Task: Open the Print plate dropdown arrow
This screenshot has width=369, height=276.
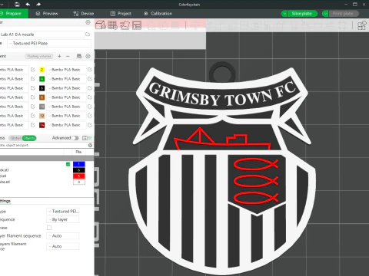Action: (x=325, y=14)
